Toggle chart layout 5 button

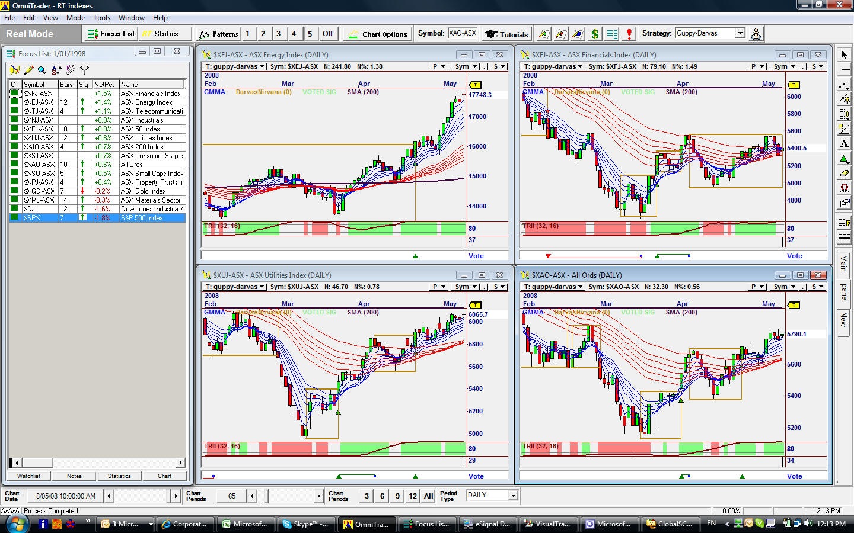click(310, 34)
